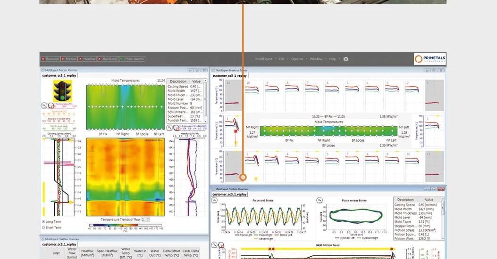Minimize the MoldExpert Friction Overview window
Viewport: 497px width, 259px height.
coord(427,189)
